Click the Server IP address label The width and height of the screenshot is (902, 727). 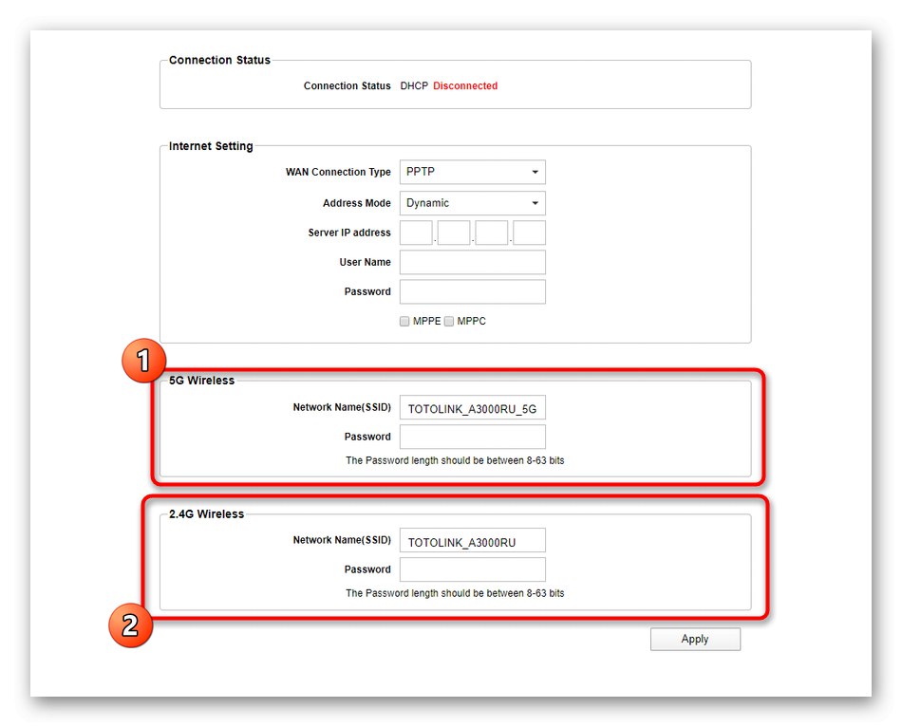pos(349,233)
